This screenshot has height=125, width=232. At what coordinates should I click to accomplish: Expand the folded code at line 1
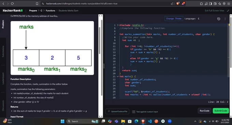(118, 25)
